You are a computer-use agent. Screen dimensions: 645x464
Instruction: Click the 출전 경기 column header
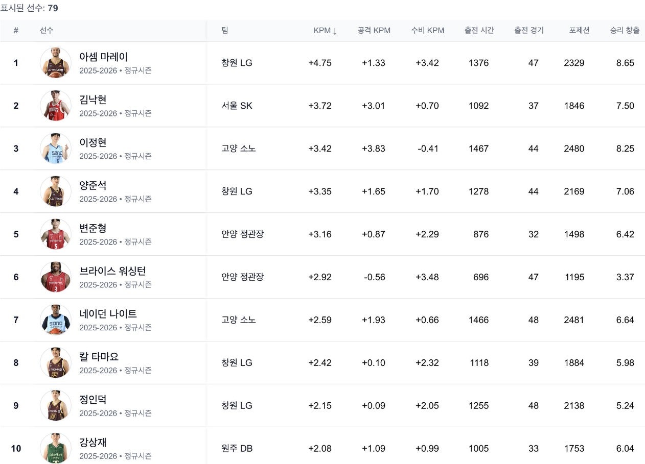pyautogui.click(x=529, y=31)
